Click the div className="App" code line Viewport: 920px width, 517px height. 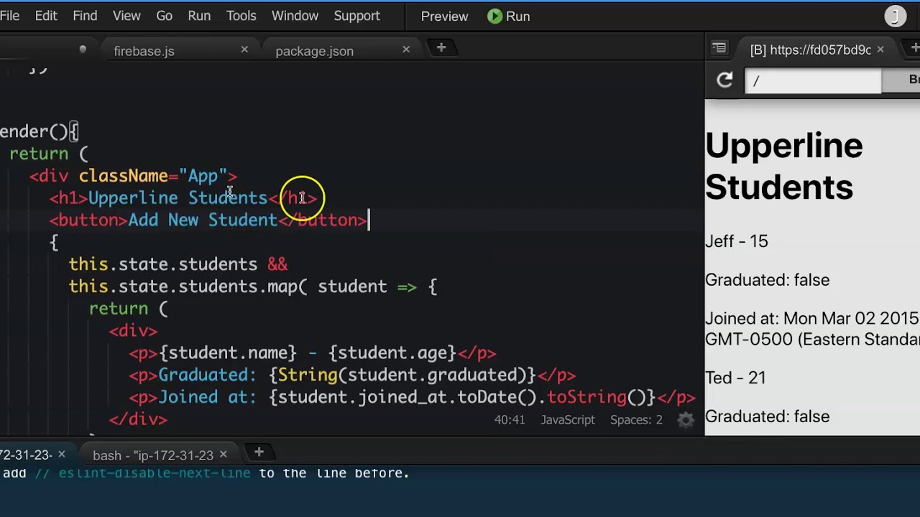pyautogui.click(x=133, y=176)
